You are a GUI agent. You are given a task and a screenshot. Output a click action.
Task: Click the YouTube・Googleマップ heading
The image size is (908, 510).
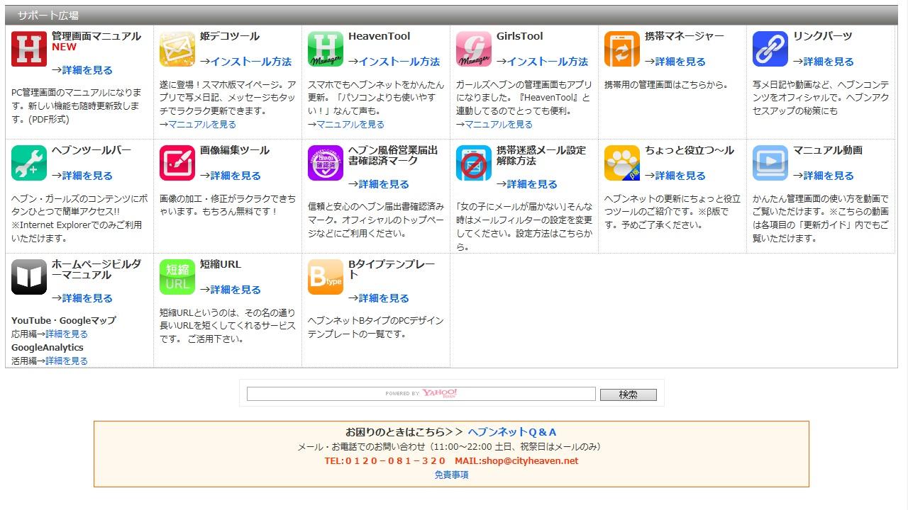click(x=64, y=321)
